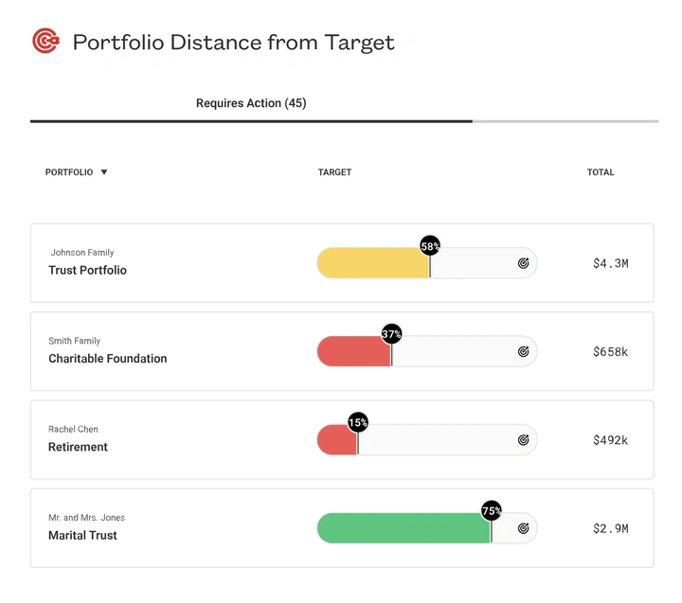
Task: Select the 37% marker badge
Action: 391,334
